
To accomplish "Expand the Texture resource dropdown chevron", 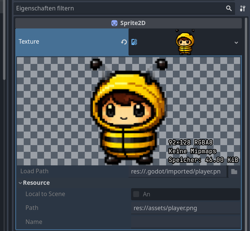I will [x=236, y=43].
